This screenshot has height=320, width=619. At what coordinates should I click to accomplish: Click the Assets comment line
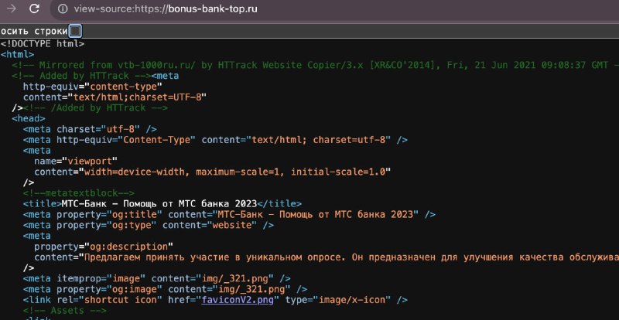(65, 311)
